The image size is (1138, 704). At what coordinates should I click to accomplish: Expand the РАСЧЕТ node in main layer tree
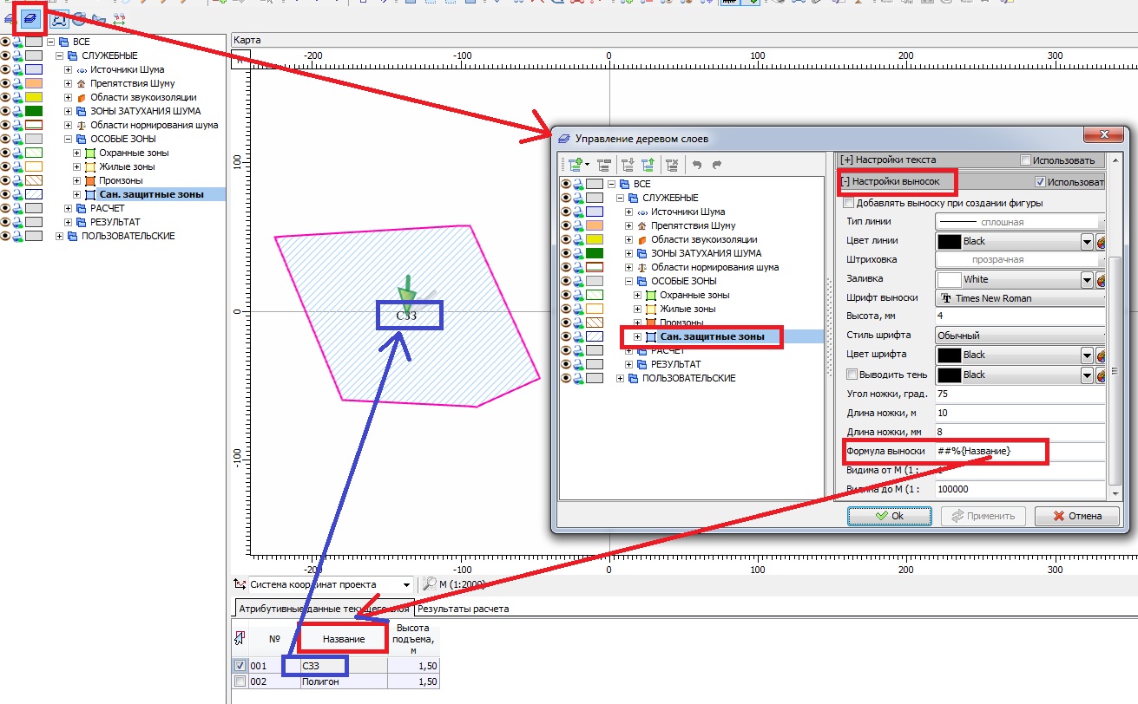click(69, 208)
